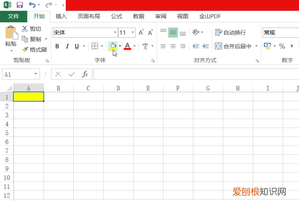Open the 剪贴板 clipboard dialog launcher
The width and height of the screenshot is (299, 201).
tap(47, 61)
